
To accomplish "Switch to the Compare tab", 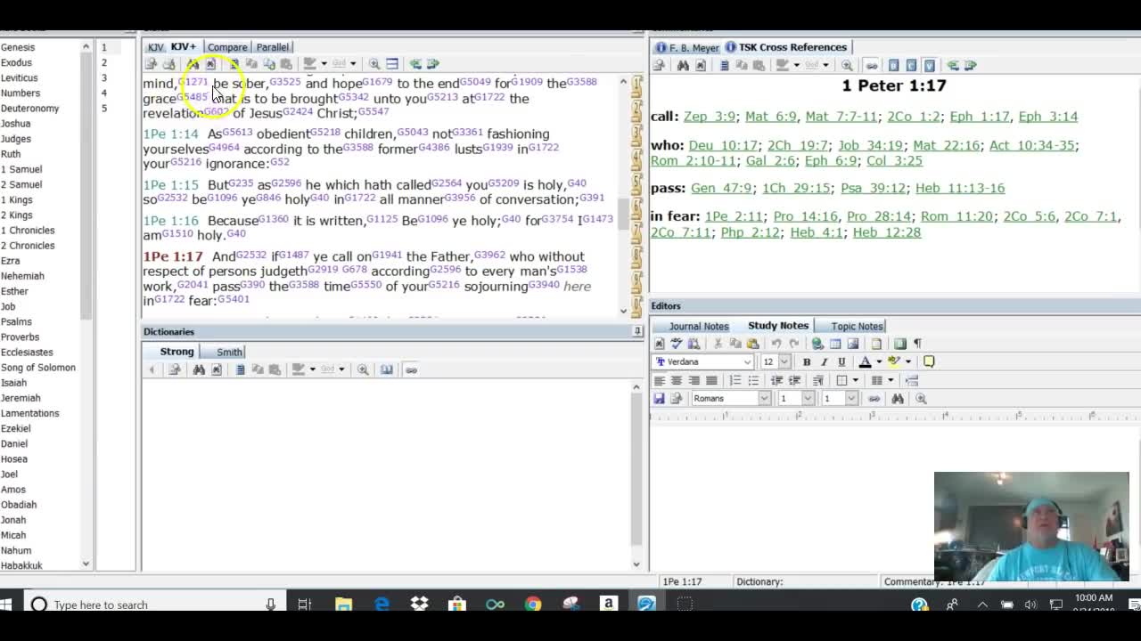I will coord(227,47).
